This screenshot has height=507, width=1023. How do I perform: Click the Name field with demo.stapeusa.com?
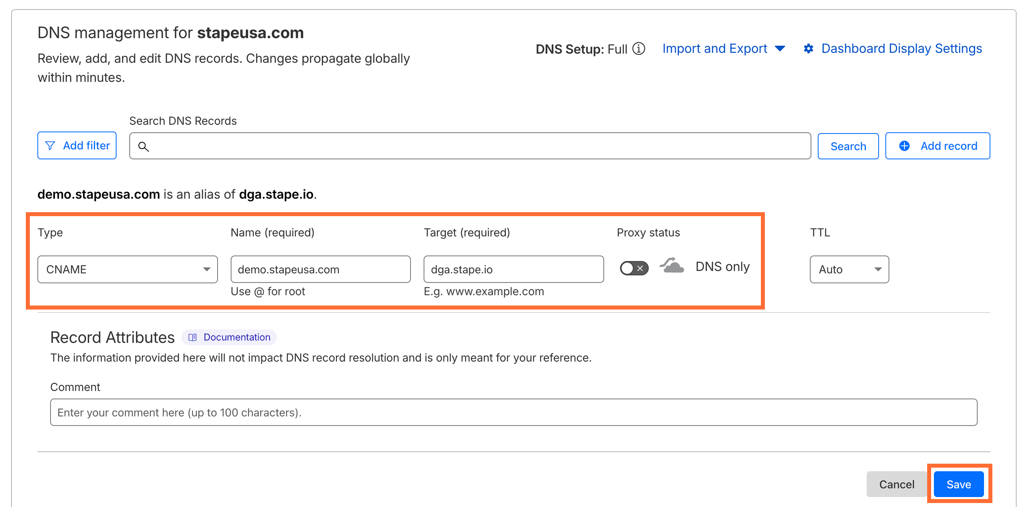pyautogui.click(x=320, y=269)
